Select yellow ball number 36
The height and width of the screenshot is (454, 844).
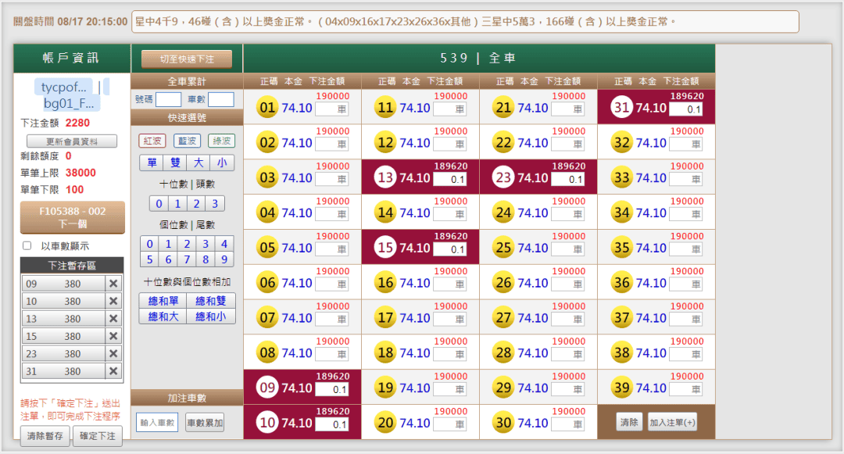point(622,283)
